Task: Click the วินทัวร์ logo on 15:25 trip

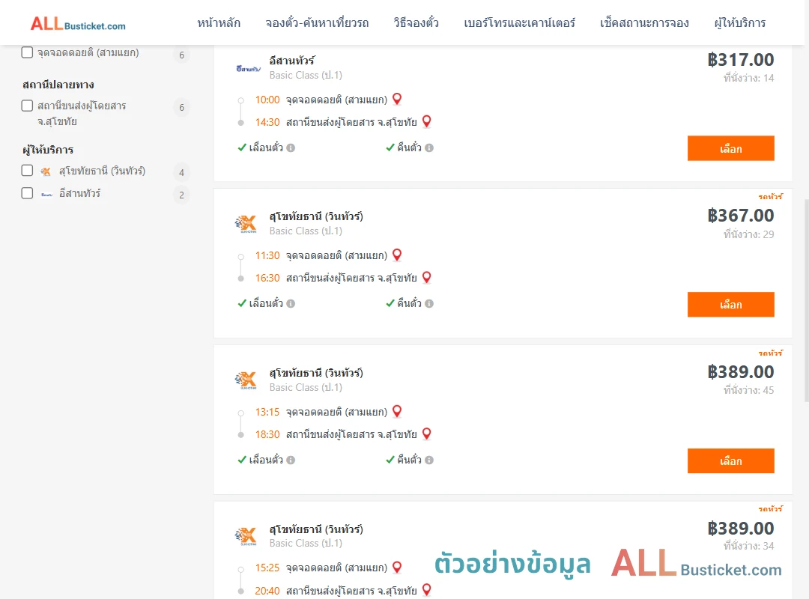Action: click(246, 537)
